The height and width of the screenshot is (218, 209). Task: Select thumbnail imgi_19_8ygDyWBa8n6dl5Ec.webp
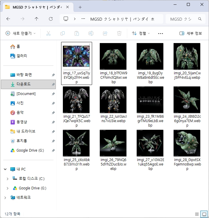pos(150,56)
